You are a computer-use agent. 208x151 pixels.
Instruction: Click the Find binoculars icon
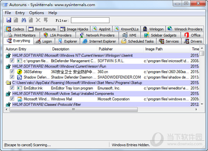coord(24,20)
